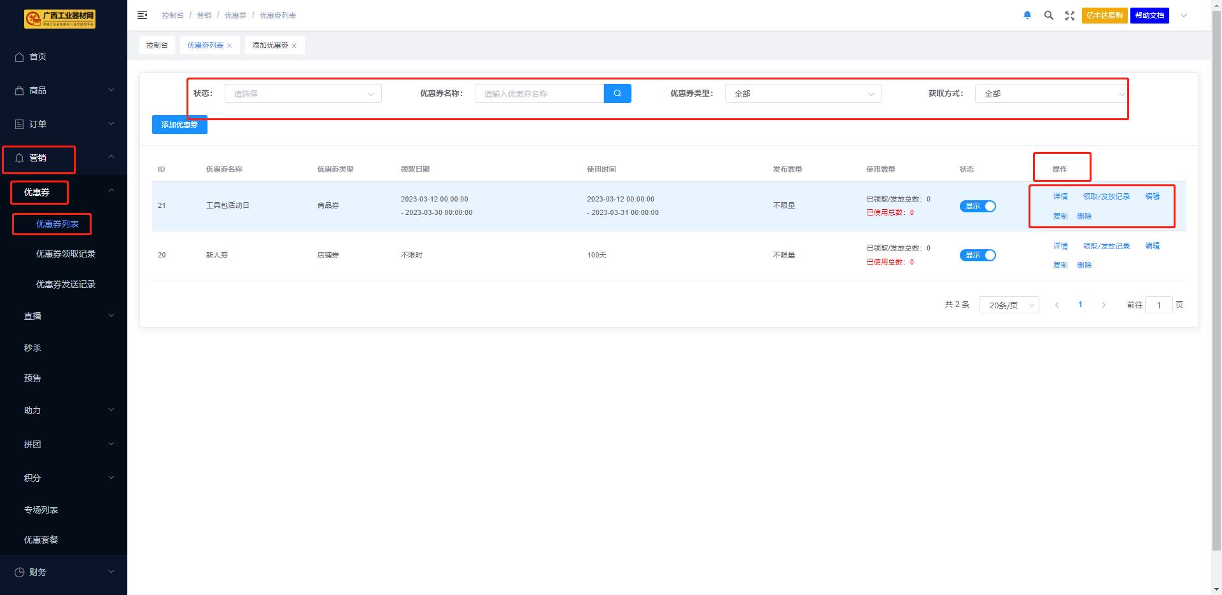Go to next page arrow in pagination
The image size is (1222, 595).
point(1104,305)
